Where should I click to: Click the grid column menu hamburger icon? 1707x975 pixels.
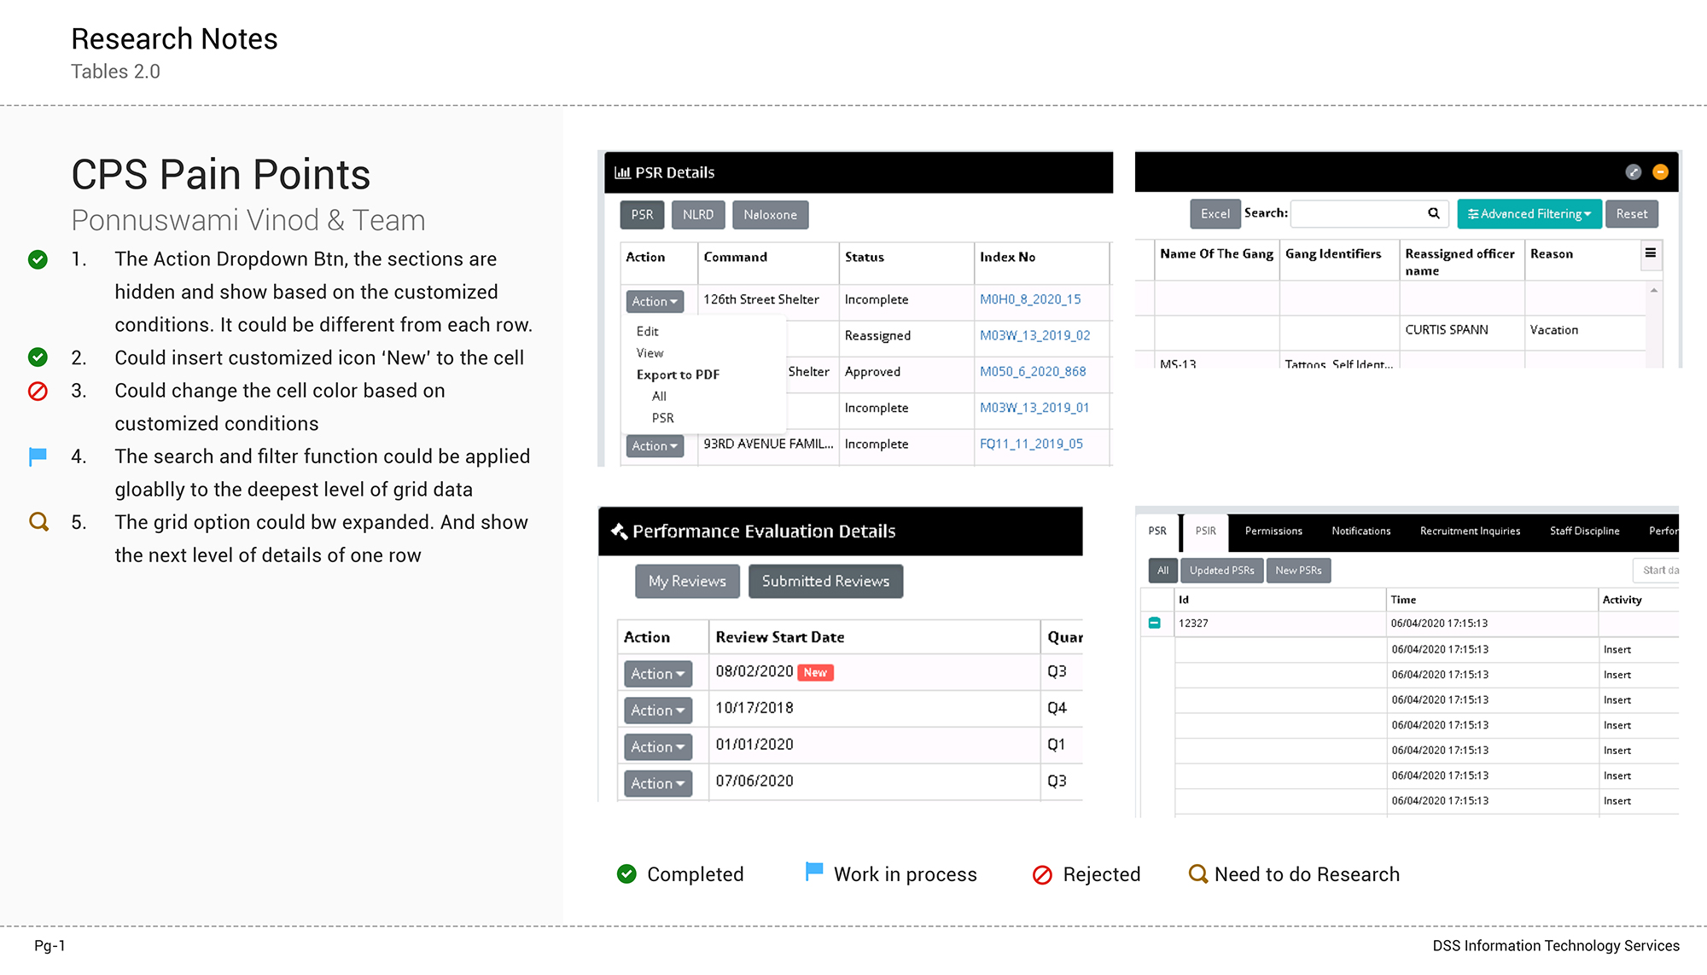(1651, 253)
